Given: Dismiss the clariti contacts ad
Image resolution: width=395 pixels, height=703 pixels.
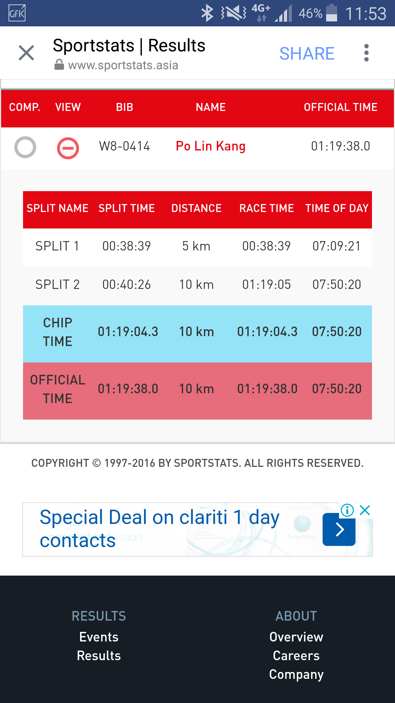Looking at the screenshot, I should (365, 510).
